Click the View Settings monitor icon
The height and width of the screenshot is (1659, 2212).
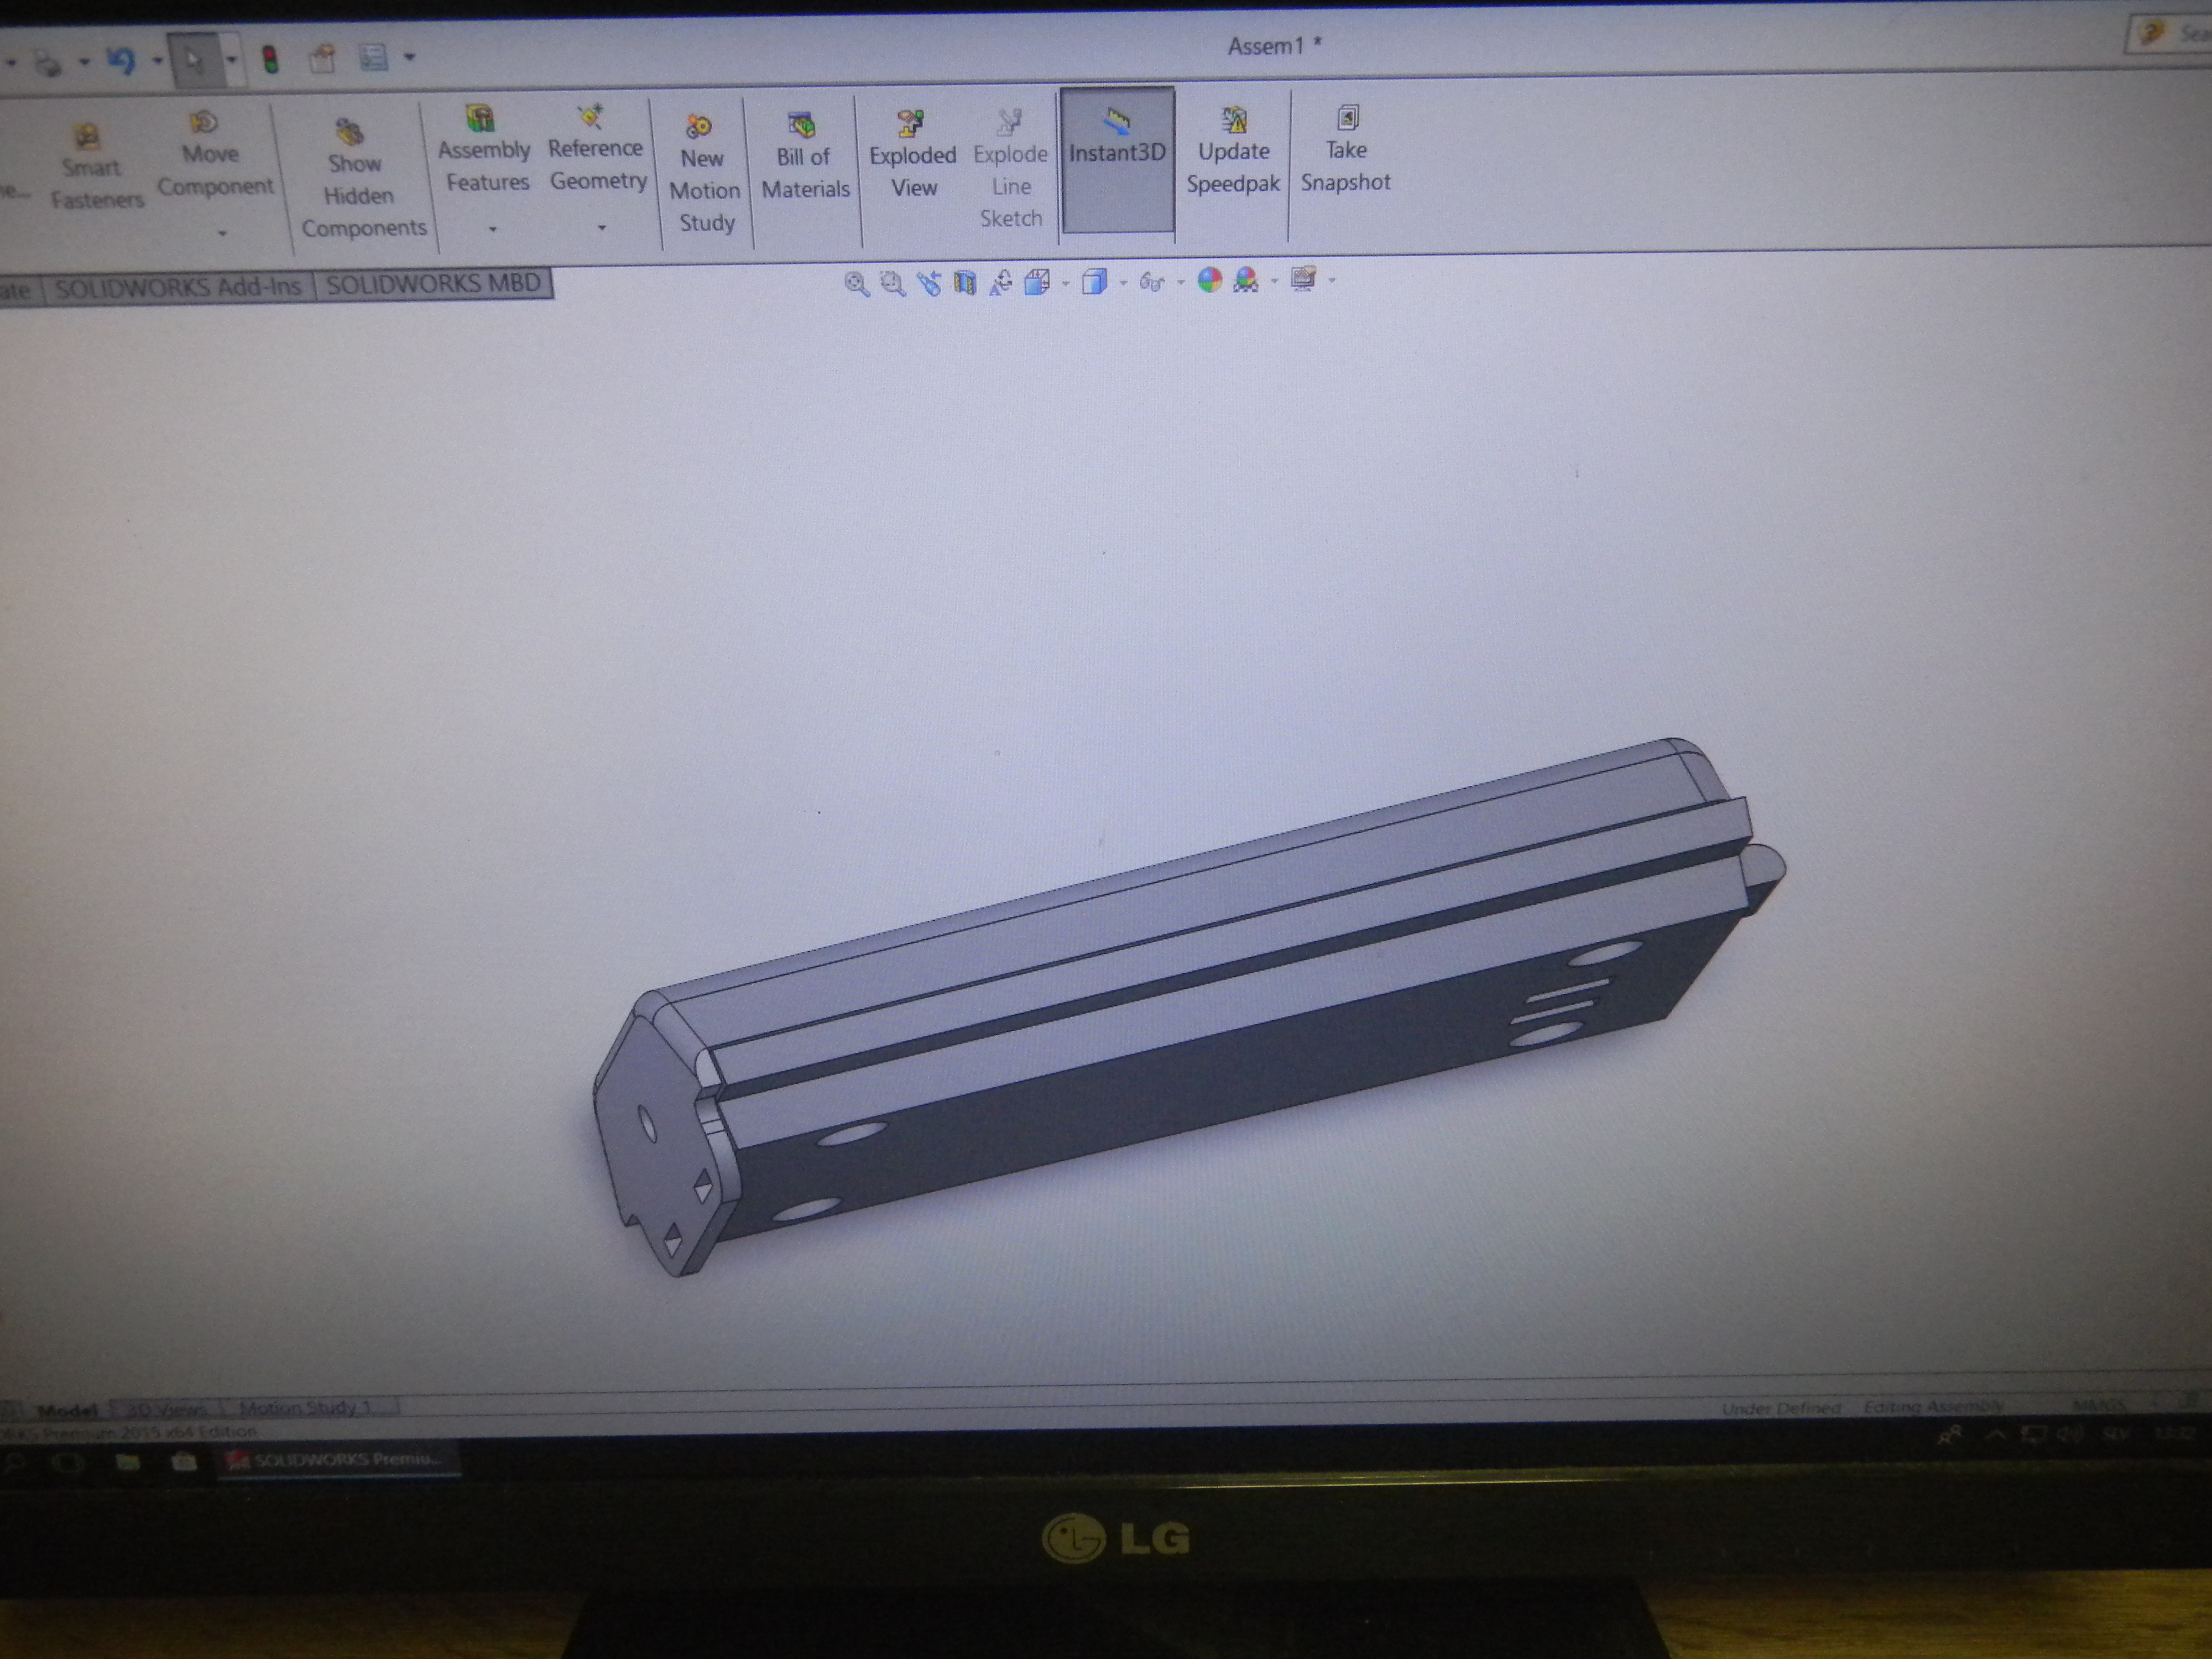[x=1303, y=279]
